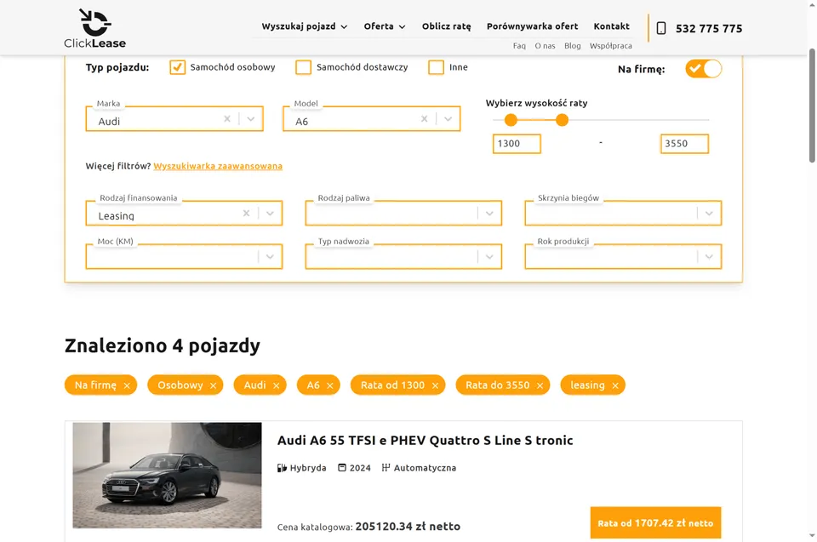Toggle the 'Na firmę' switch
The image size is (817, 542).
point(703,69)
